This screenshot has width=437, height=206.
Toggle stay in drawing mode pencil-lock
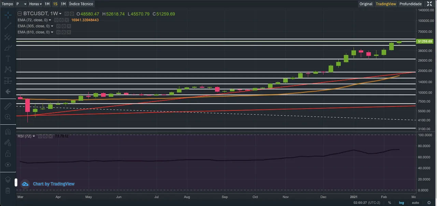8,143
